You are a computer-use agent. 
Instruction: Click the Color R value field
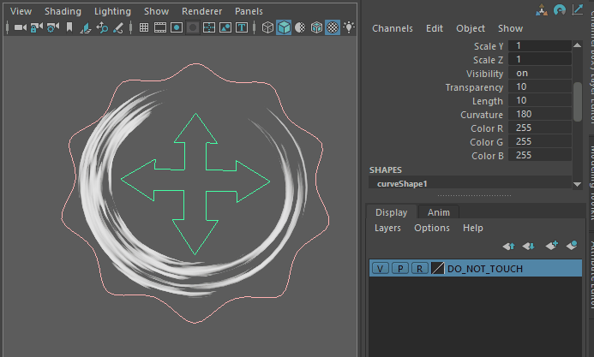[x=539, y=128]
